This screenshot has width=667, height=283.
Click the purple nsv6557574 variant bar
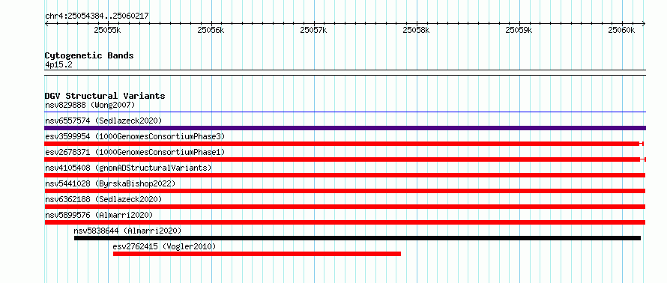pyautogui.click(x=345, y=128)
